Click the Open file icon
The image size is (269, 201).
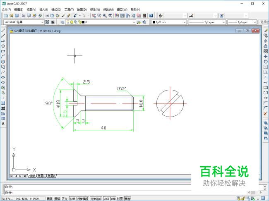[x=11, y=16]
